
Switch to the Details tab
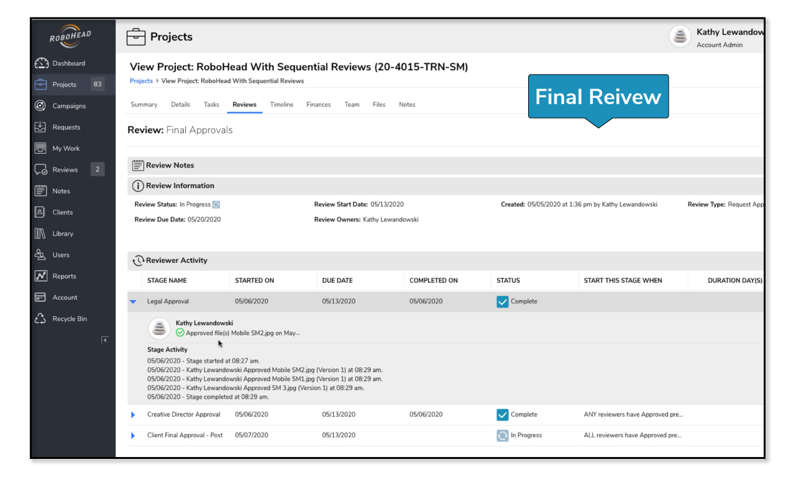(x=180, y=105)
